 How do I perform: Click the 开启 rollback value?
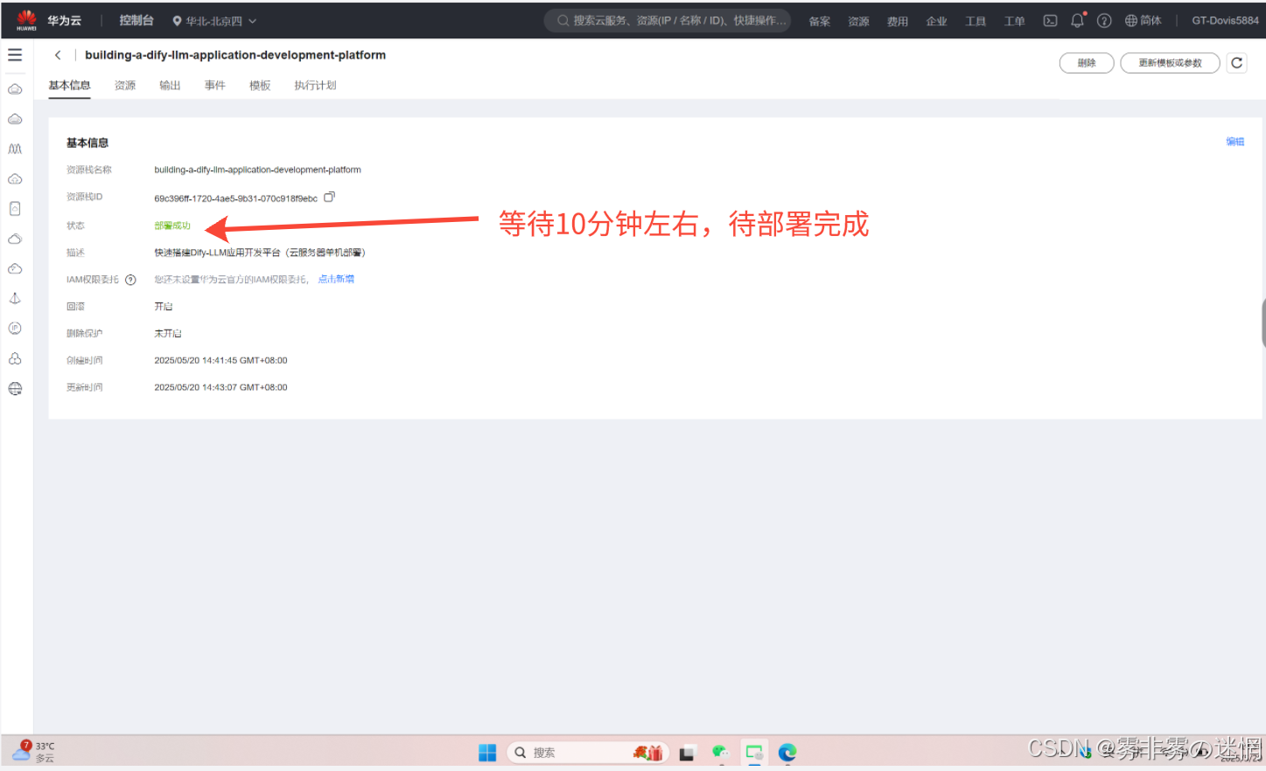(x=164, y=307)
